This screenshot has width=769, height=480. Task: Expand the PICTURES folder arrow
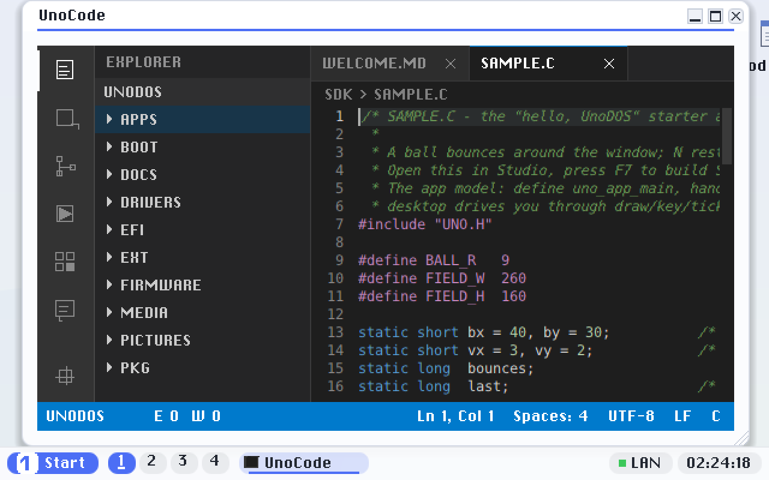pos(109,340)
